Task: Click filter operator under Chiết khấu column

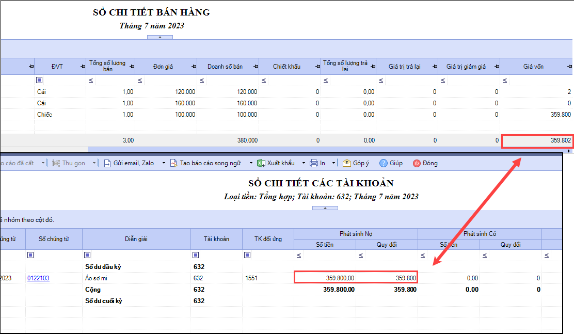Action: (x=264, y=81)
